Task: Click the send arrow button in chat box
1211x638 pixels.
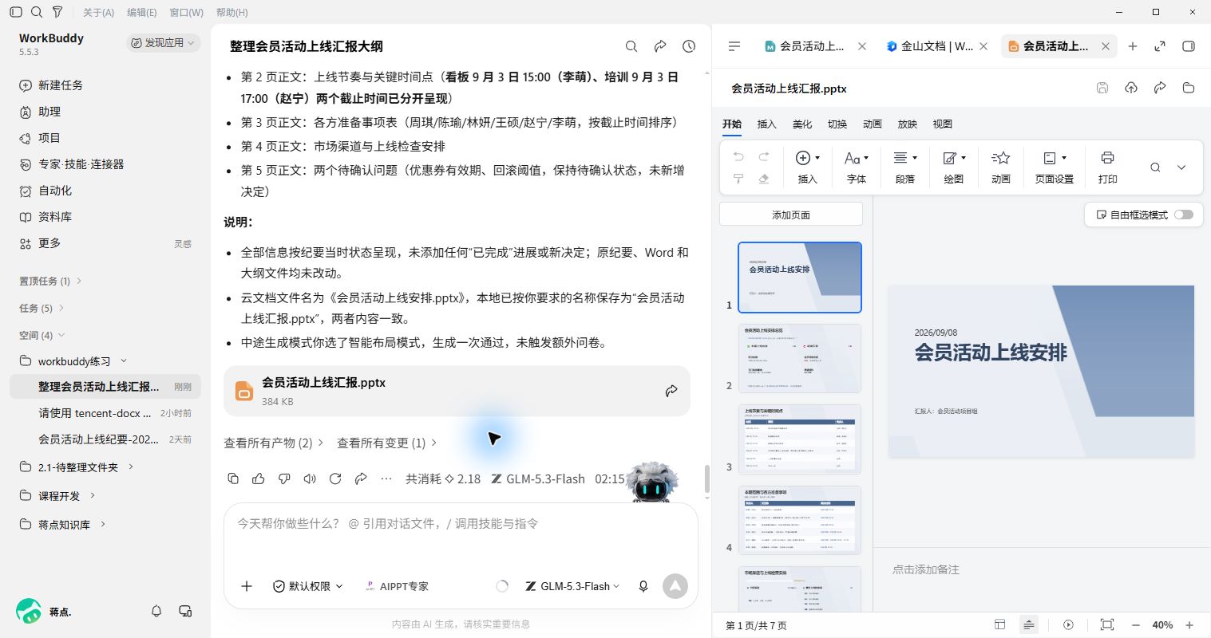Action: click(x=675, y=586)
